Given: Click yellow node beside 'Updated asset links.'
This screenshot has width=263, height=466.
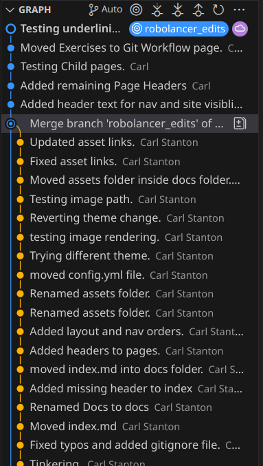Looking at the screenshot, I should tap(20, 142).
